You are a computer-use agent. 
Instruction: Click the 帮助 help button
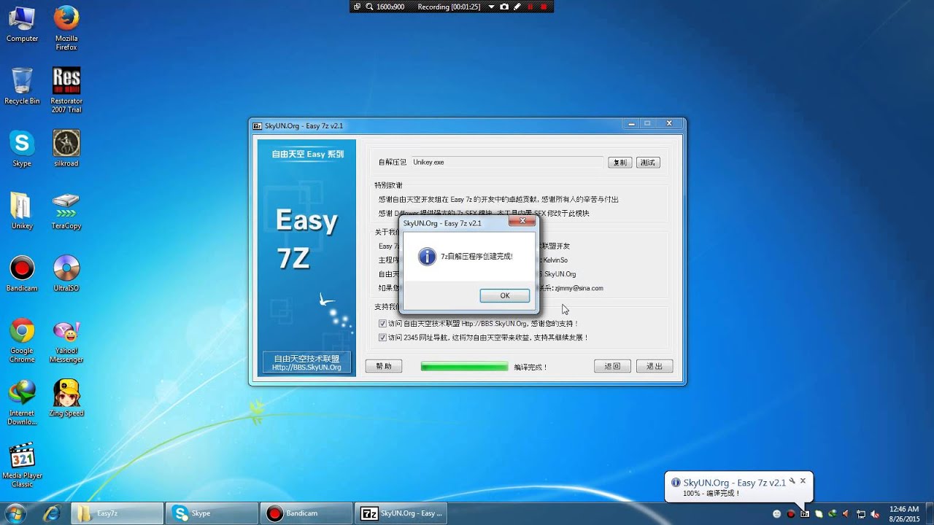(x=384, y=366)
